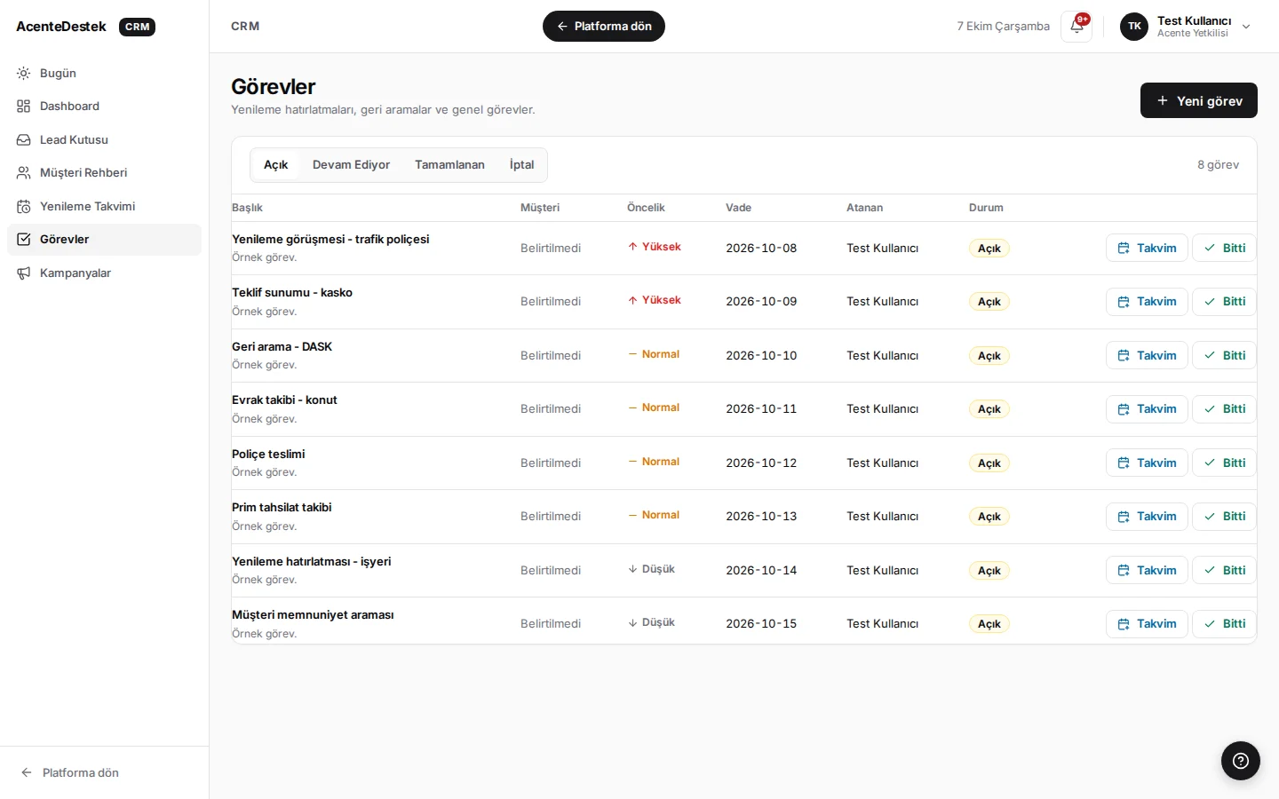Image resolution: width=1279 pixels, height=799 pixels.
Task: Click the CRM badge beside AcenteDestek logo
Action: [x=138, y=27]
